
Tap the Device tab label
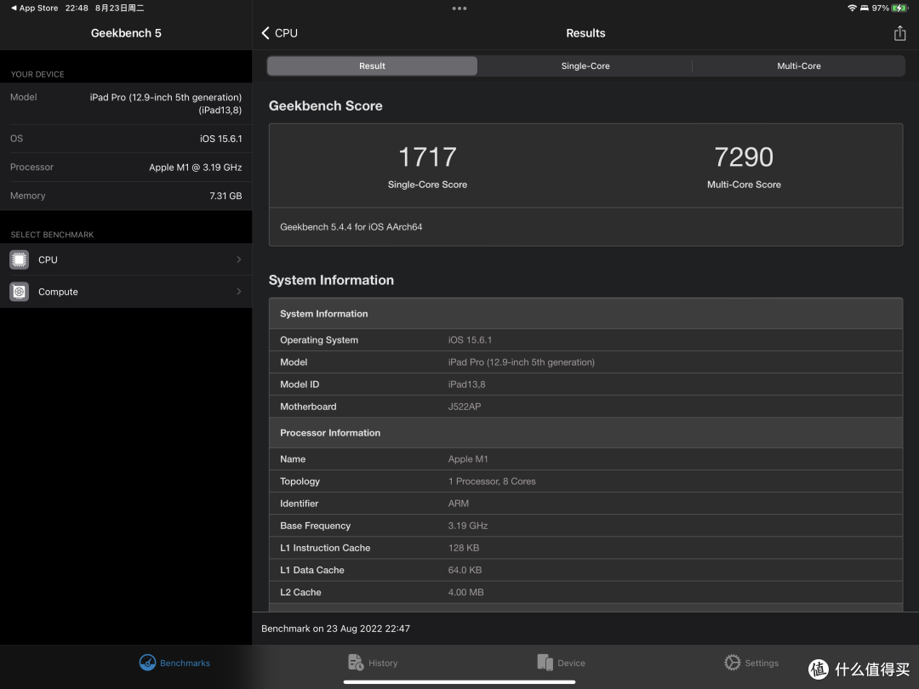pyautogui.click(x=571, y=663)
